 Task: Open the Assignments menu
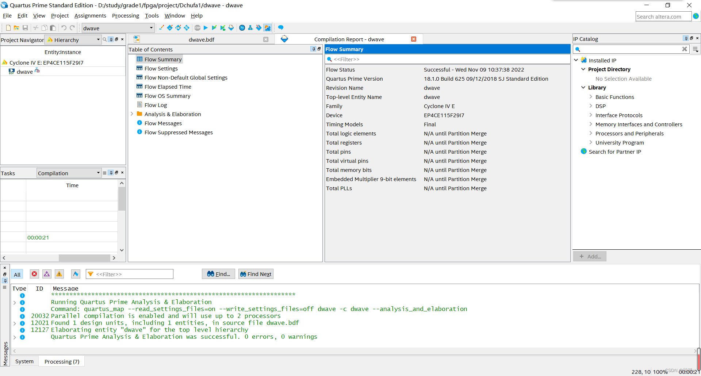pos(90,16)
